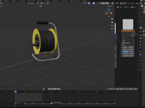Viewport: 145px width, 108px height.
Task: Open Render properties tab
Action: click(140, 35)
